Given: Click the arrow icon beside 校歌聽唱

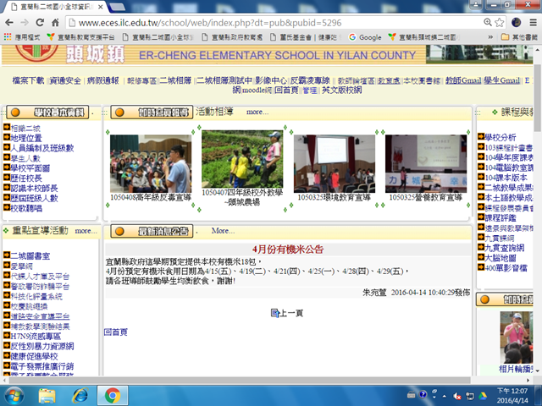Looking at the screenshot, I should tap(7, 207).
